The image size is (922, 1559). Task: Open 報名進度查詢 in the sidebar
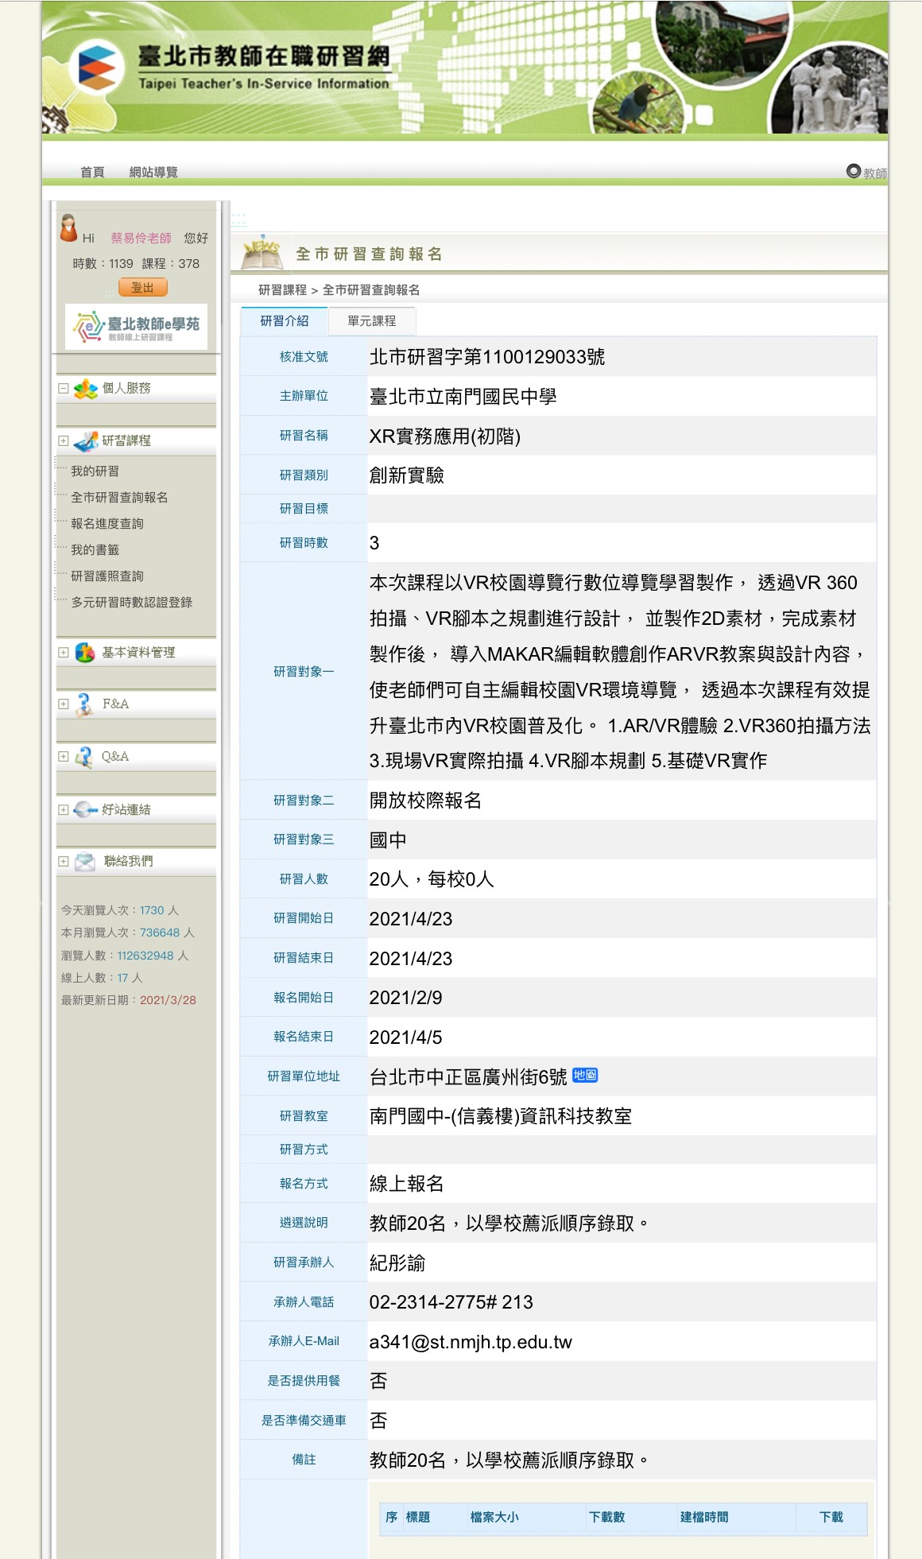[x=107, y=524]
